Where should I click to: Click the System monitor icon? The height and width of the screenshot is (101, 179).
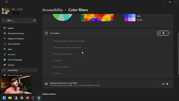coord(5,28)
